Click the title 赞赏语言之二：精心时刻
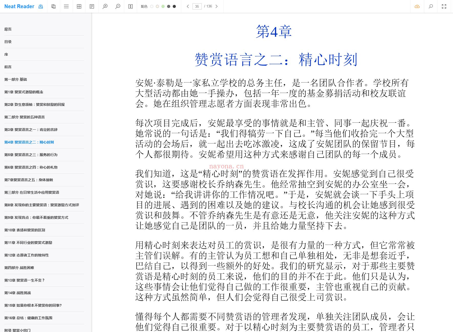This screenshot has height=332, width=453. [x=276, y=59]
